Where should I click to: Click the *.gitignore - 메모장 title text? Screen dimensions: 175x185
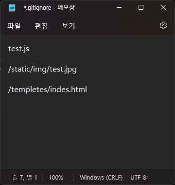(49, 8)
